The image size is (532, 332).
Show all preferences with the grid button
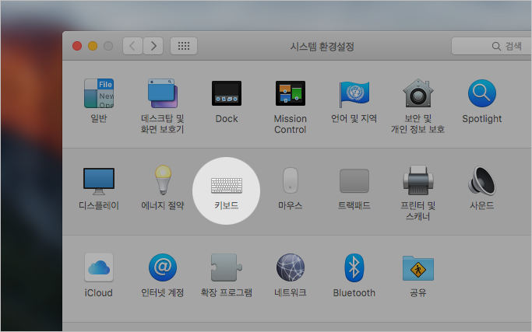click(184, 46)
